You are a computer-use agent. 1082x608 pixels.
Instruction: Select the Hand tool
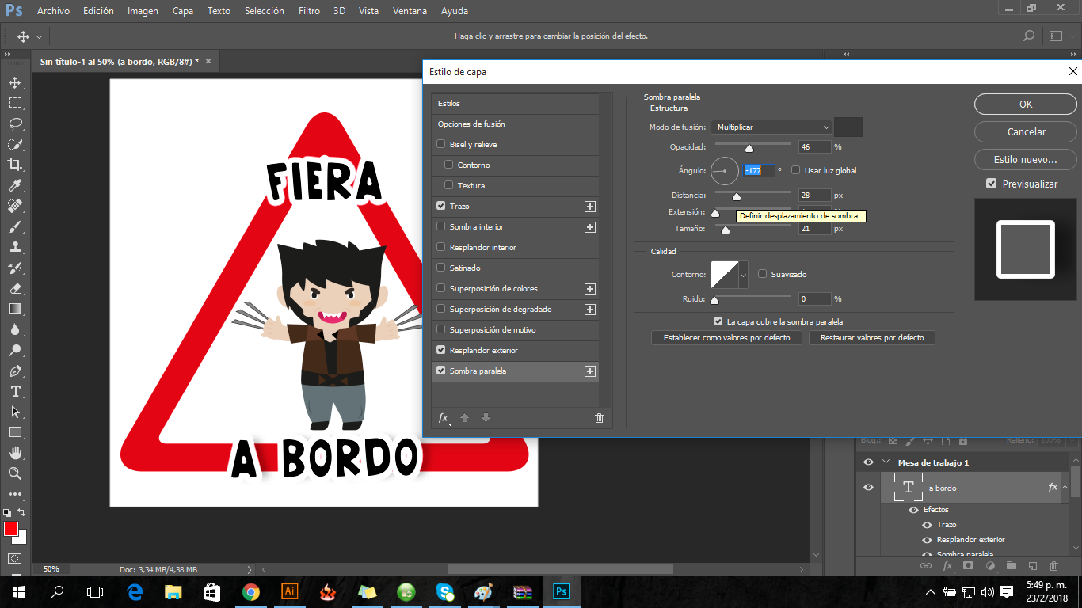pyautogui.click(x=14, y=453)
